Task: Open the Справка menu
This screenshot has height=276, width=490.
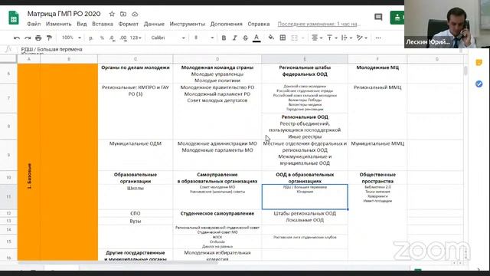Action: 259,24
